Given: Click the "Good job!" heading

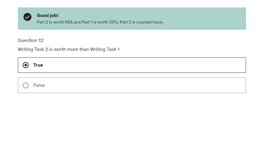Looking at the screenshot, I should (x=47, y=15).
